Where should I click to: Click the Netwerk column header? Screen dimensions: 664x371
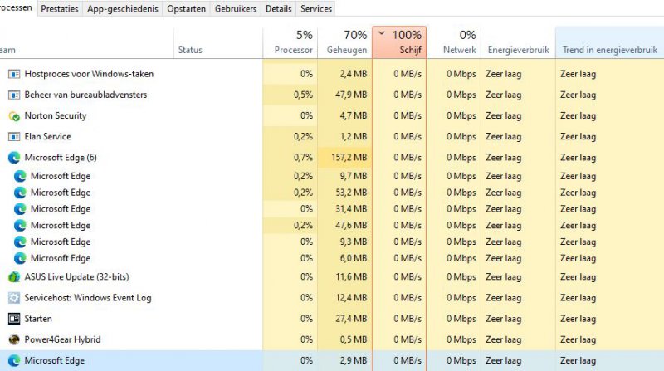pyautogui.click(x=454, y=42)
